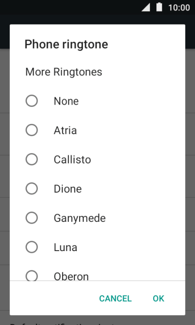This screenshot has width=195, height=325.
Task: Confirm ringtone selection with OK
Action: pos(159,299)
